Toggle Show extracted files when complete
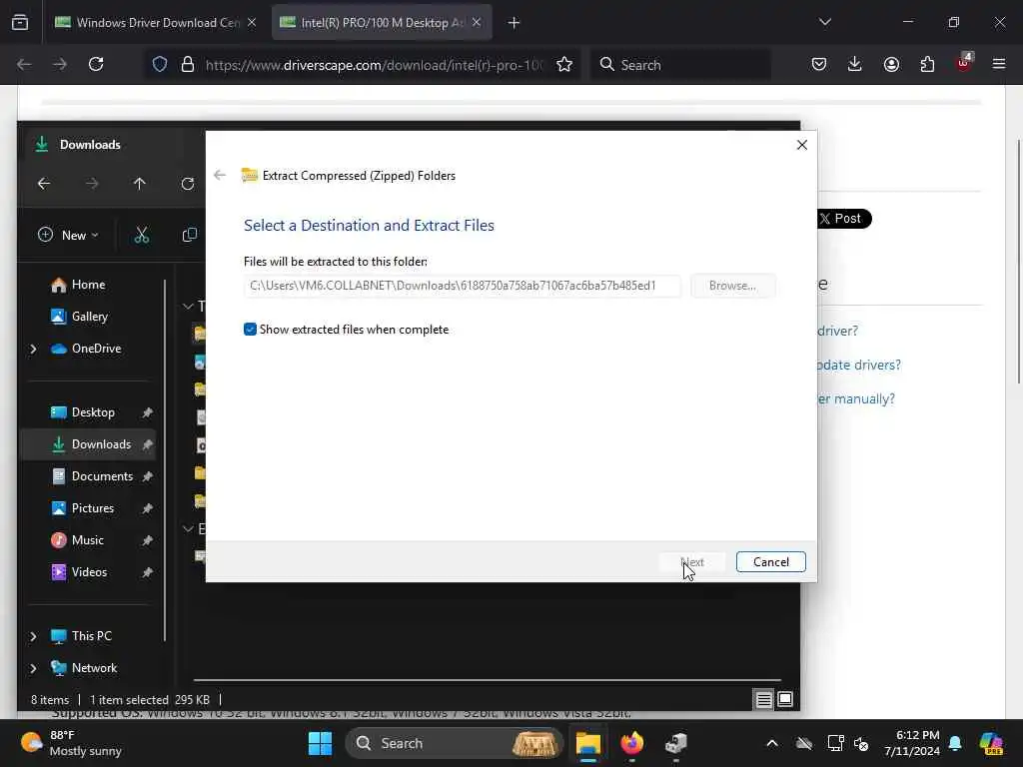This screenshot has height=767, width=1023. [250, 330]
